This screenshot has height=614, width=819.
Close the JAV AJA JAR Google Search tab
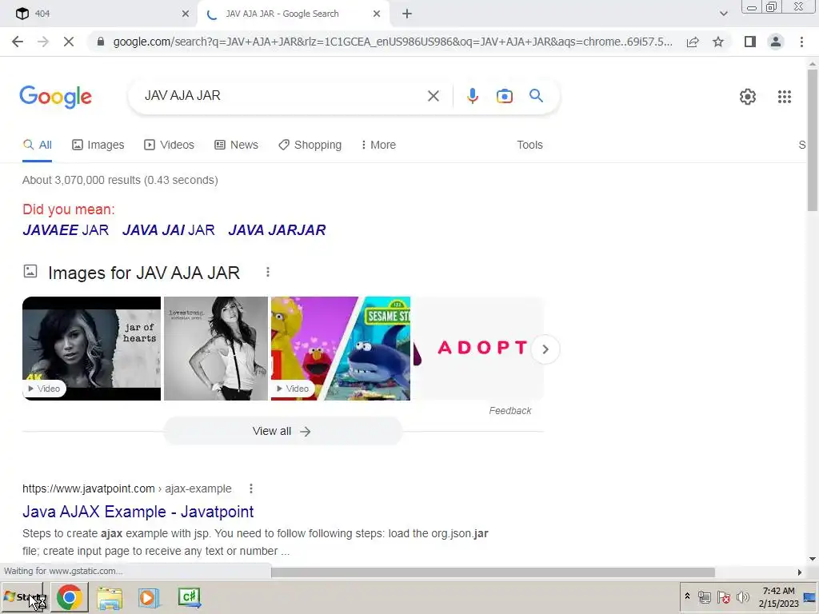pyautogui.click(x=377, y=14)
